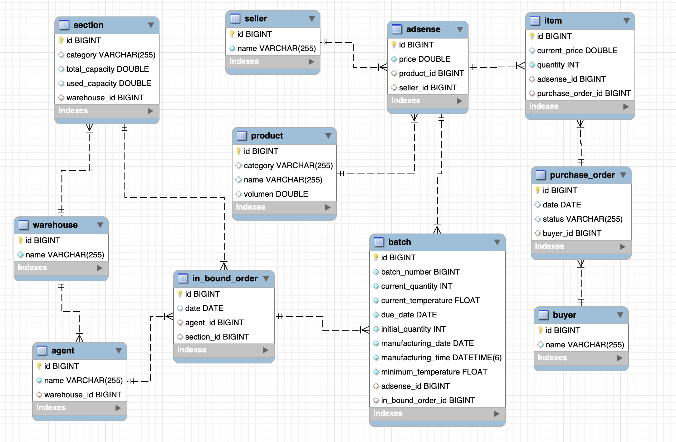Click the section table icon

click(64, 25)
